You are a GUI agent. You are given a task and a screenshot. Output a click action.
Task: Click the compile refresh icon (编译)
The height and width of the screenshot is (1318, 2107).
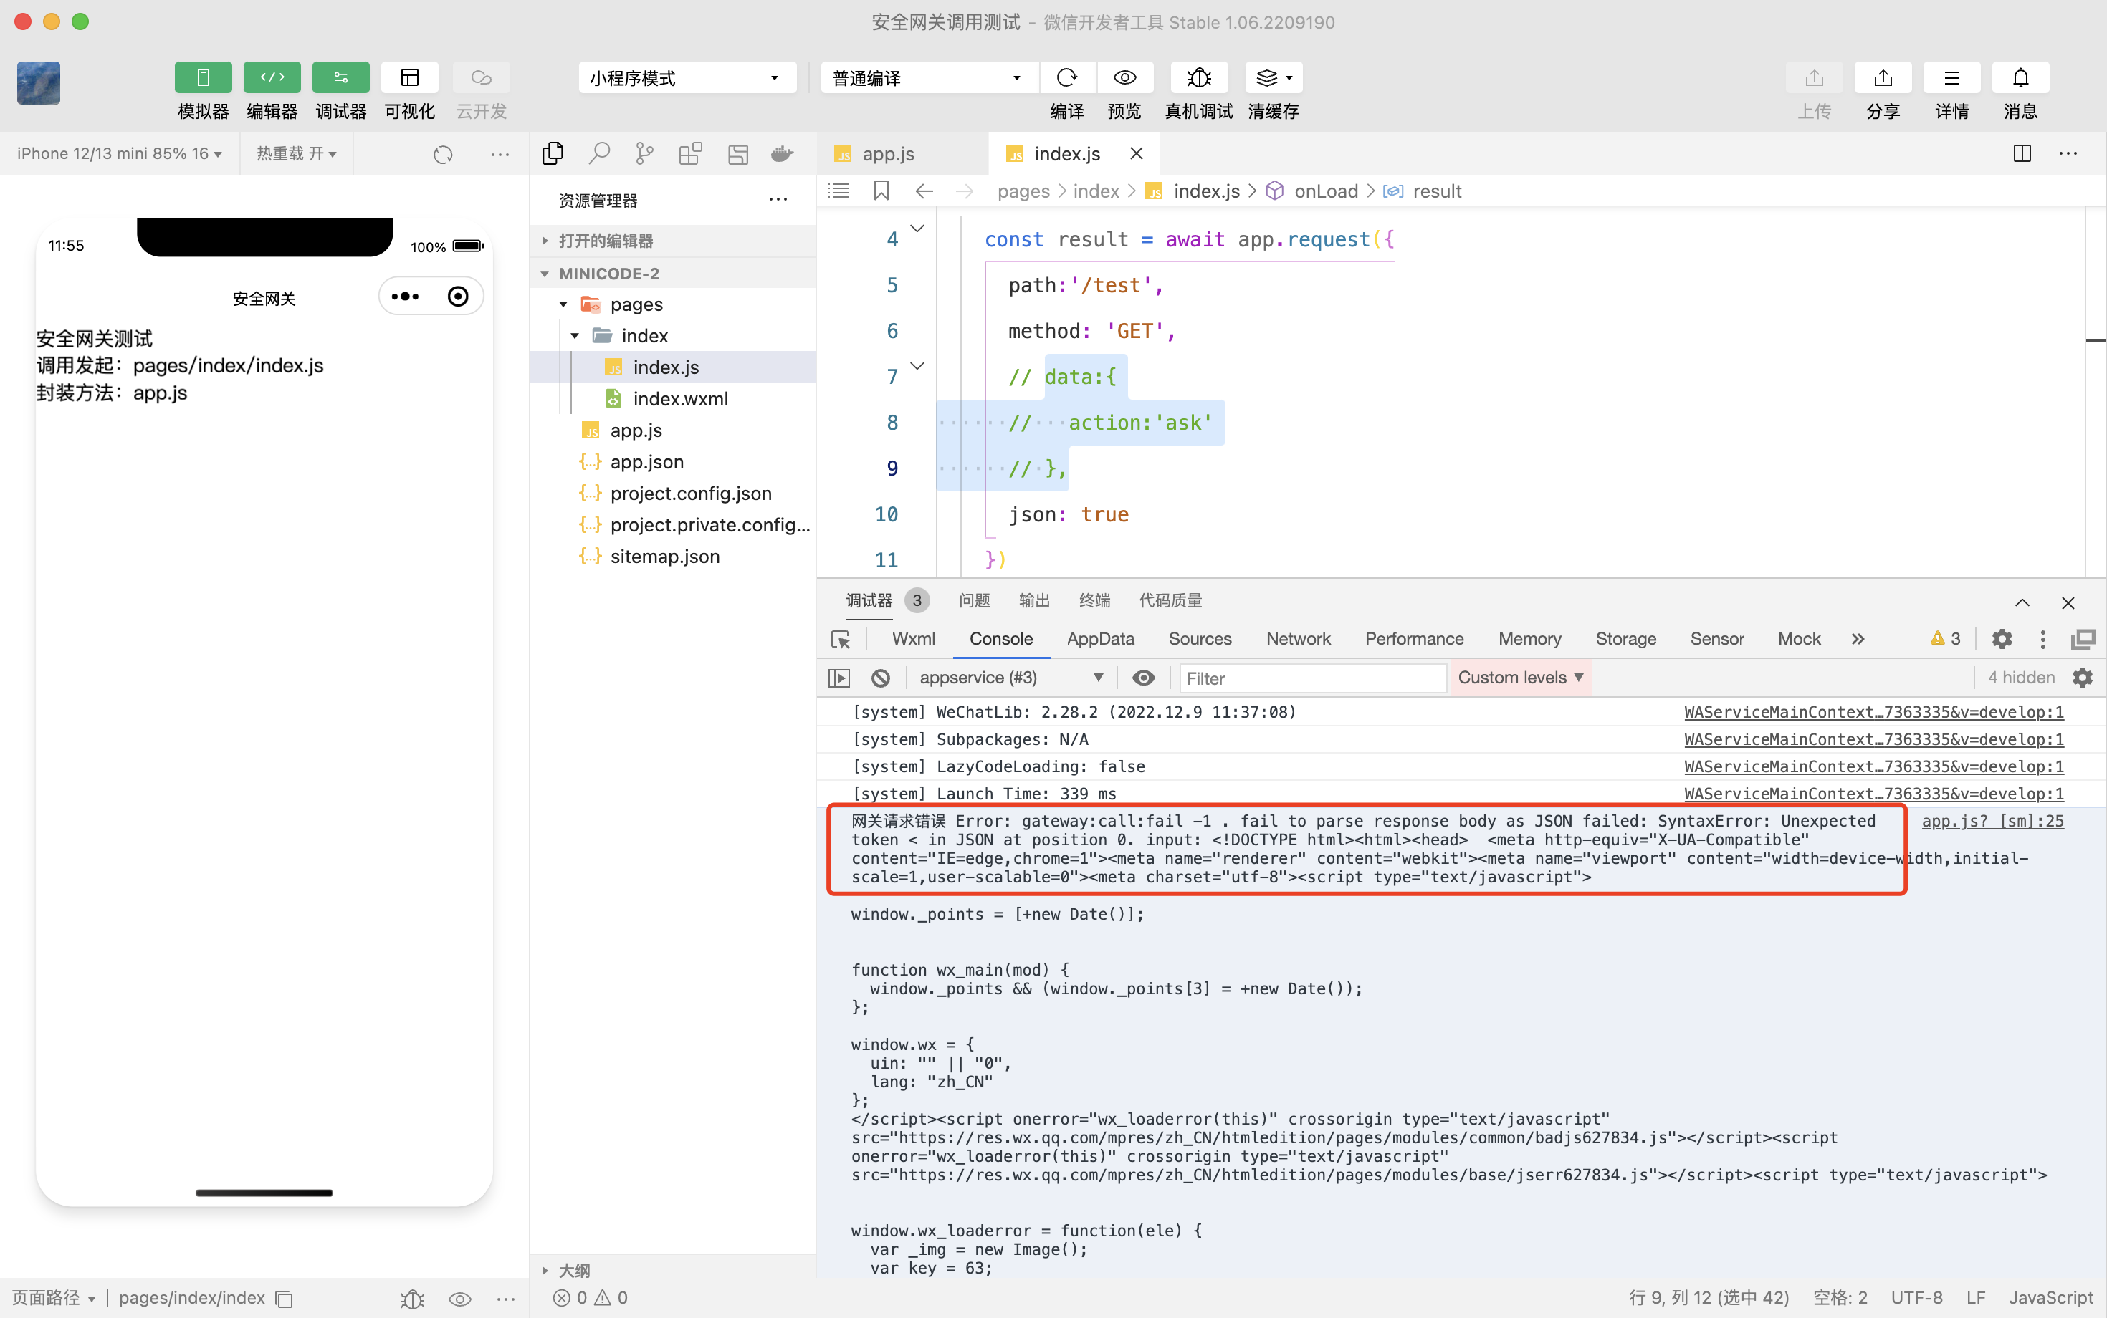[1066, 77]
